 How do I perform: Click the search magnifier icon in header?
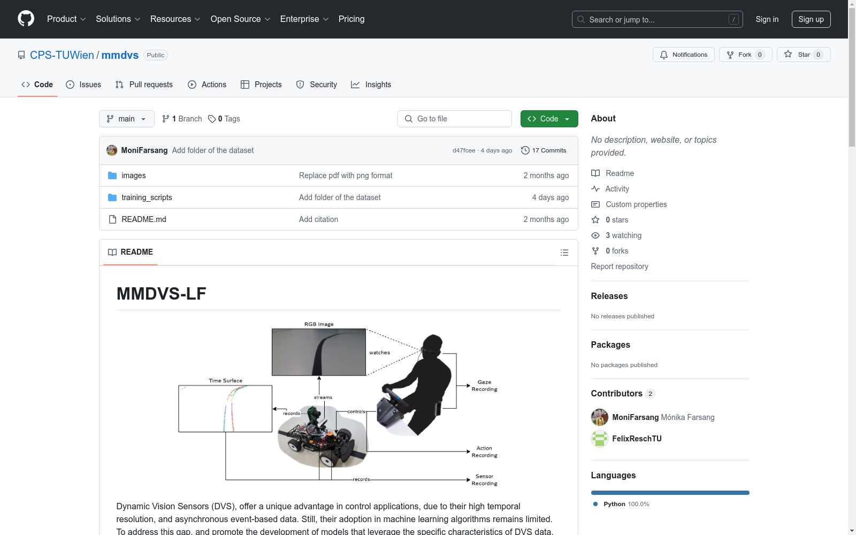581,19
